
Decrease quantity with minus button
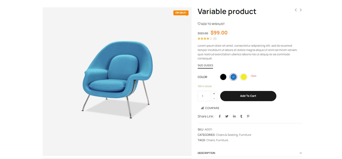(214, 99)
